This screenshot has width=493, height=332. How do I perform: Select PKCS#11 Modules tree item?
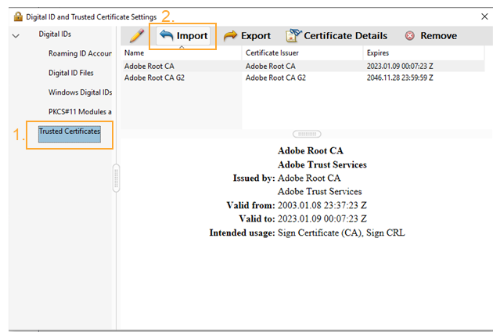(80, 112)
